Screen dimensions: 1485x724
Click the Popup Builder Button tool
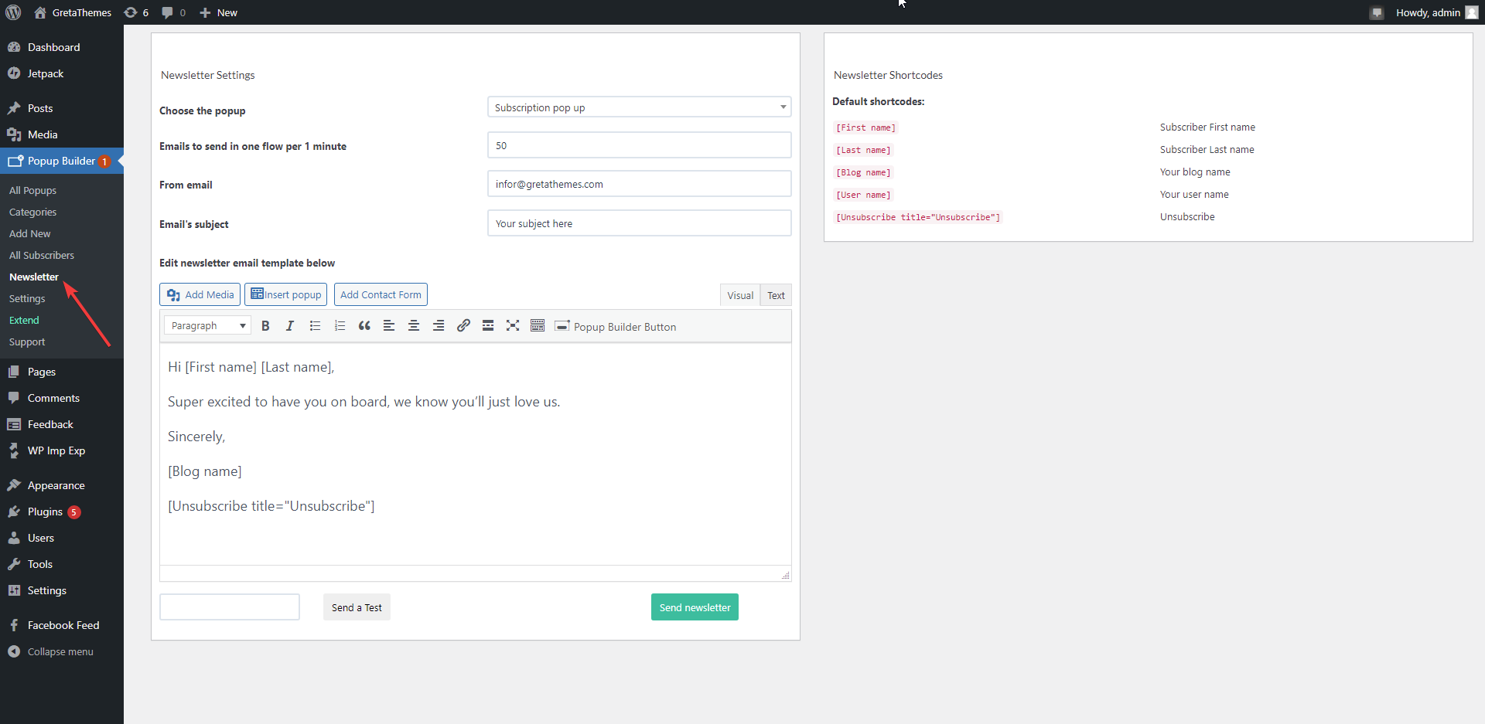point(616,327)
